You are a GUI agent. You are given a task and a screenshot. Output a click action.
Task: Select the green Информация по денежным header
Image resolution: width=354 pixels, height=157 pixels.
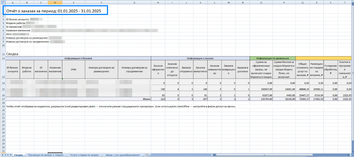273,58
